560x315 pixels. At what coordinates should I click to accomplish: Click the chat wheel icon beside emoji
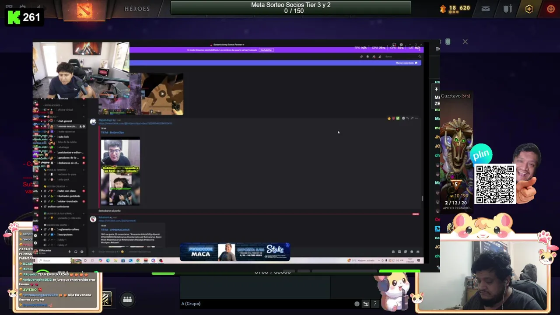(366, 304)
